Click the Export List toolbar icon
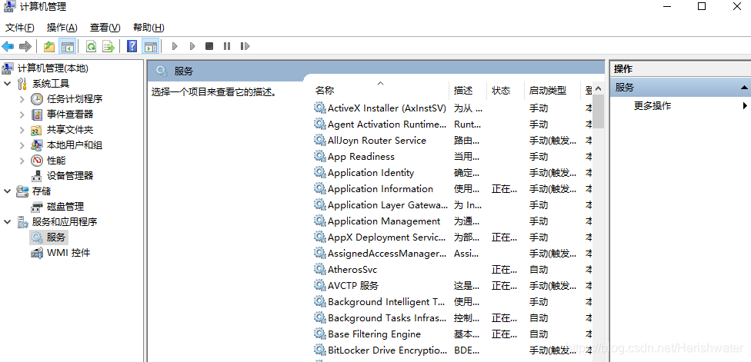The height and width of the screenshot is (362, 751). click(108, 46)
